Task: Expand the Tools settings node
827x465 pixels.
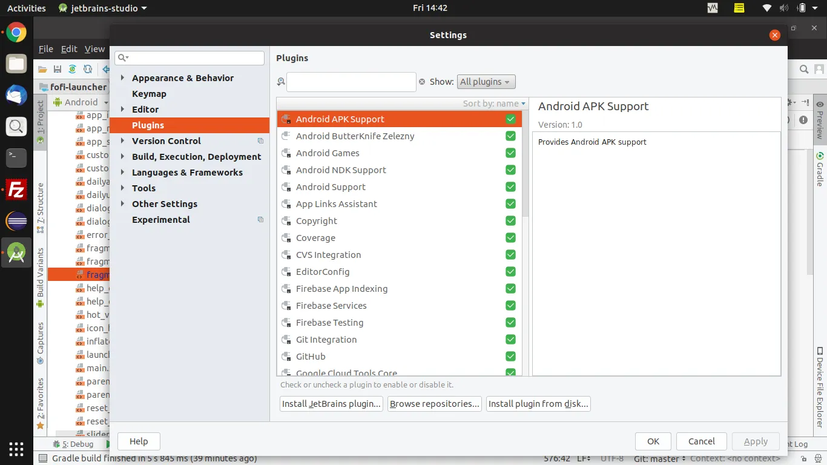Action: [122, 188]
